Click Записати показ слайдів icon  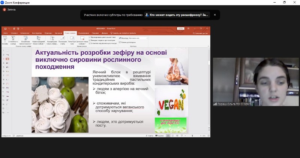(82, 40)
